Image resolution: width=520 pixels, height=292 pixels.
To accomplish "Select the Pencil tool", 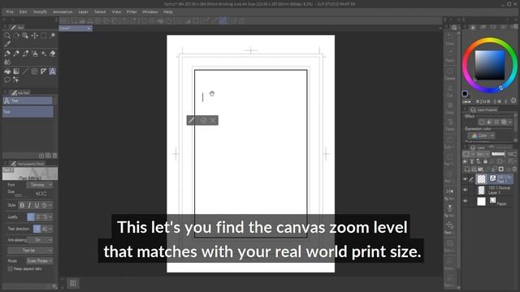I will tap(16, 54).
